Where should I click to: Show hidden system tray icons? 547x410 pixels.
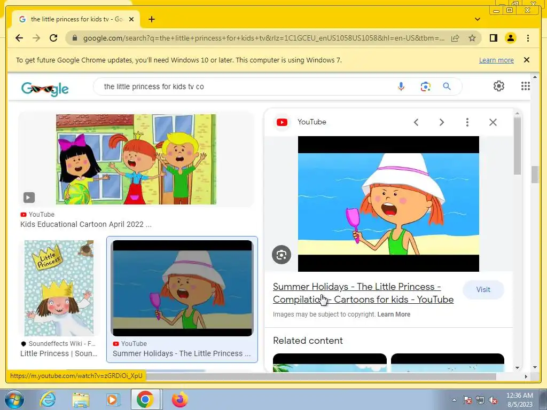click(454, 400)
